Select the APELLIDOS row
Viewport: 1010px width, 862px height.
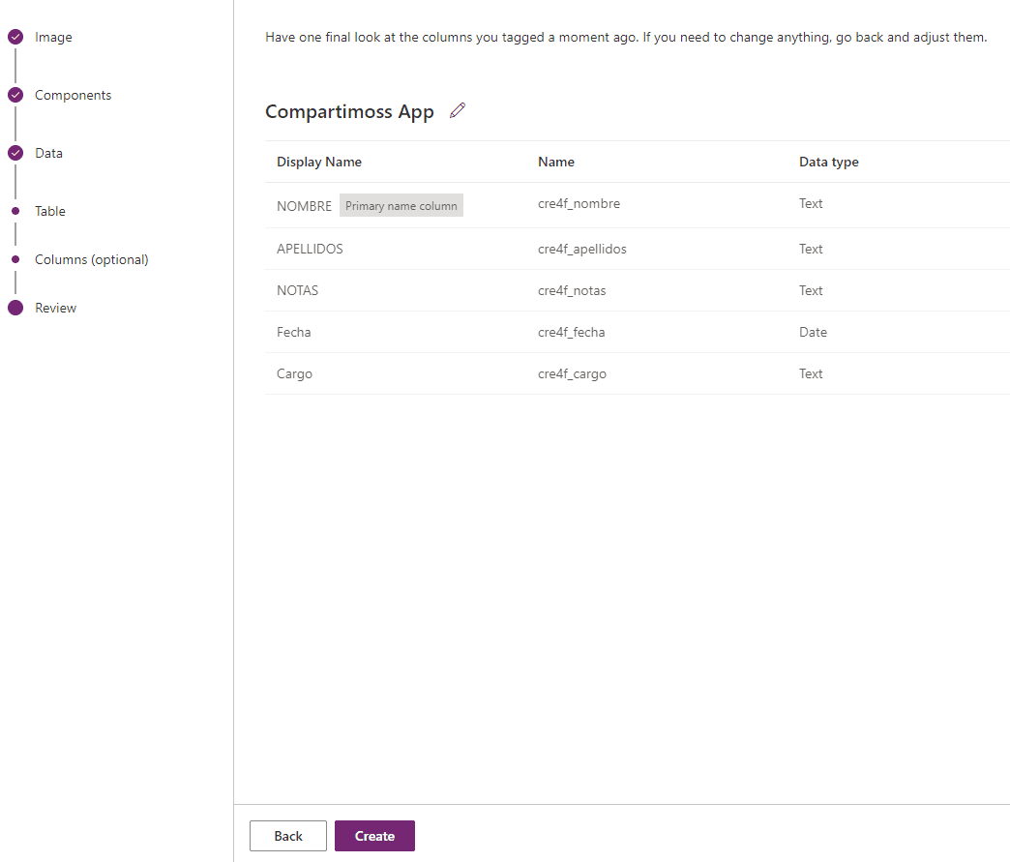310,249
